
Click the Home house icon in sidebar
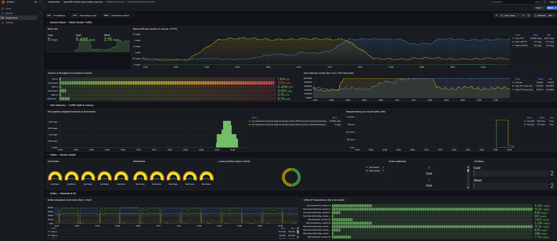pyautogui.click(x=3, y=9)
